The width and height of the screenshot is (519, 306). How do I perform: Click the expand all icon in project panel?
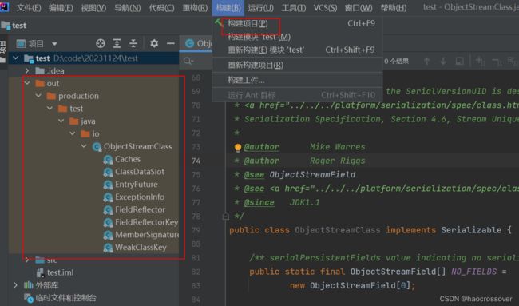click(117, 43)
